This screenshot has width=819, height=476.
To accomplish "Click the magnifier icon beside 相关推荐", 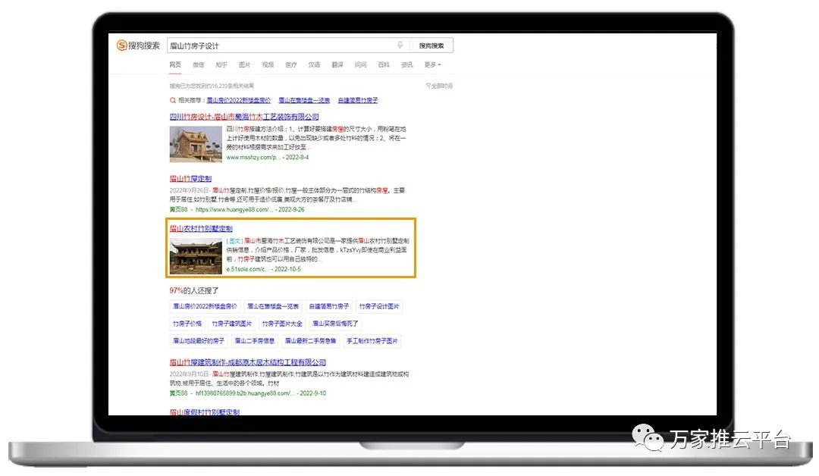I will (173, 100).
